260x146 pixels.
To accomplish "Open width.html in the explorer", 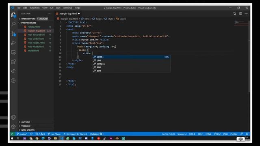I will [x=36, y=50].
